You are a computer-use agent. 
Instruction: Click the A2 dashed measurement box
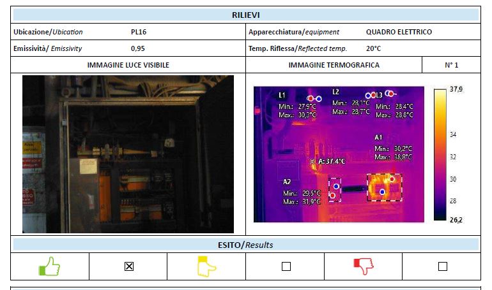pyautogui.click(x=335, y=189)
